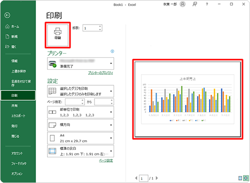This screenshot has width=250, height=183.
Task: Select 印刷 in the sidebar
Action: [x=18, y=95]
